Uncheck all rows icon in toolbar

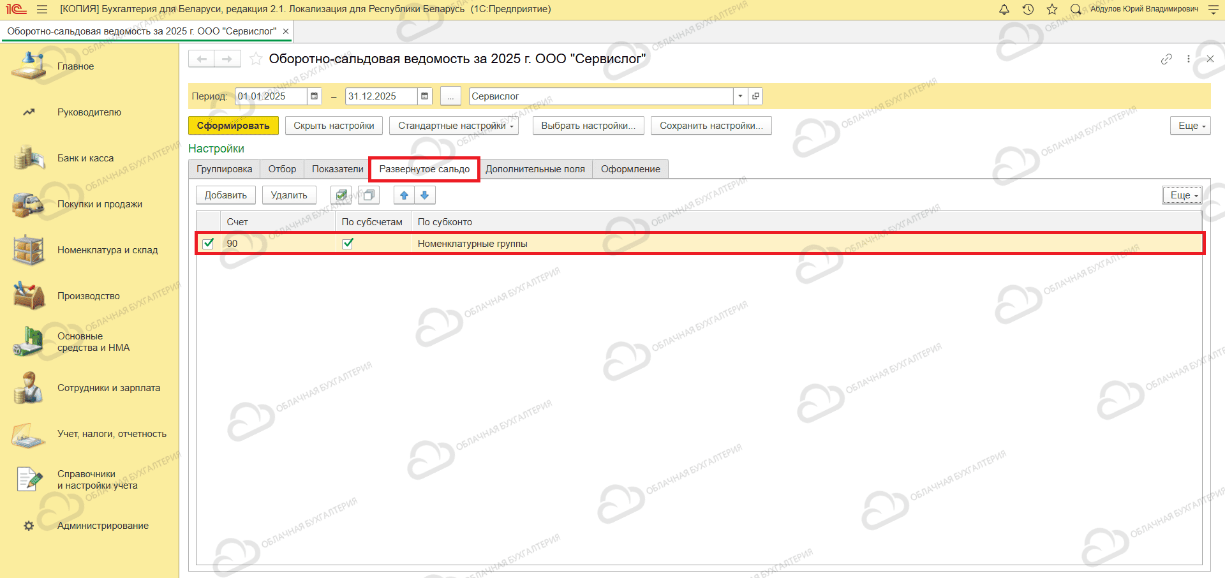[369, 195]
